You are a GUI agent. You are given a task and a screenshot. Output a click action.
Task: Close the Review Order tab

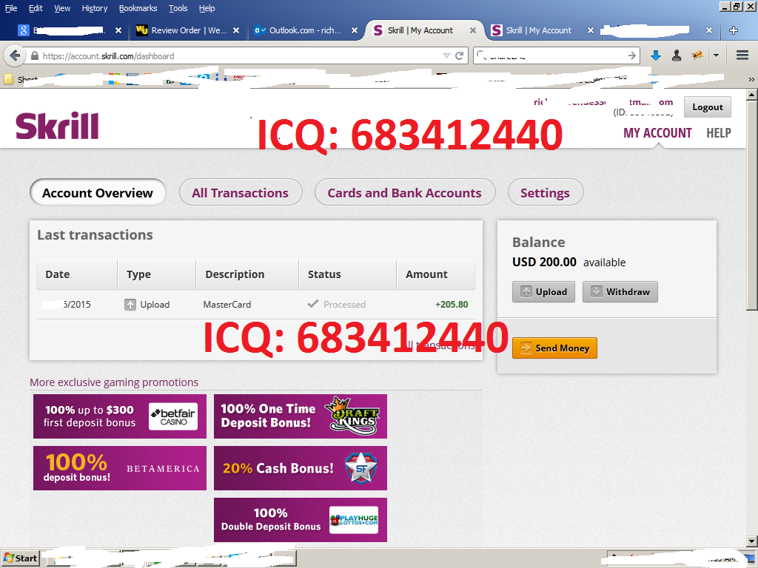[236, 30]
